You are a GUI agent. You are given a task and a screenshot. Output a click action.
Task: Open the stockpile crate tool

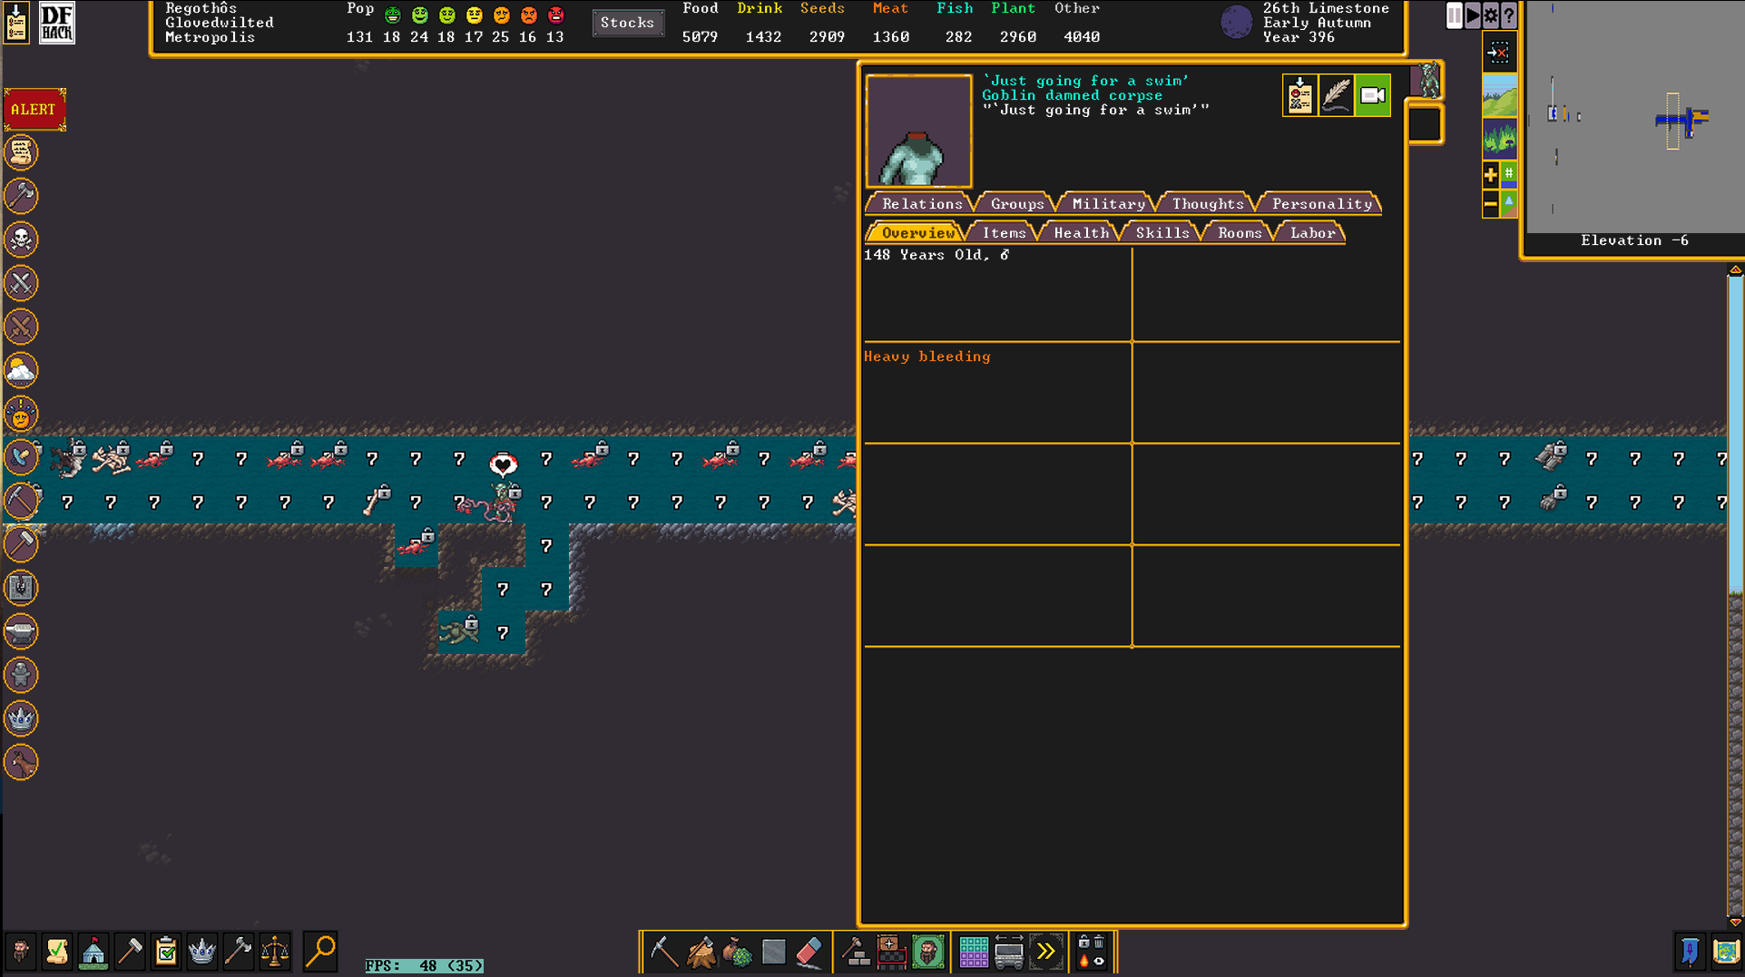[891, 953]
